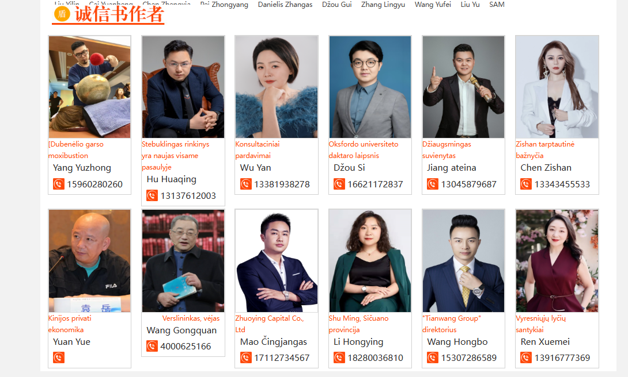
Task: Select 'Zhang Lingyu' in the top name row
Action: pos(383,5)
